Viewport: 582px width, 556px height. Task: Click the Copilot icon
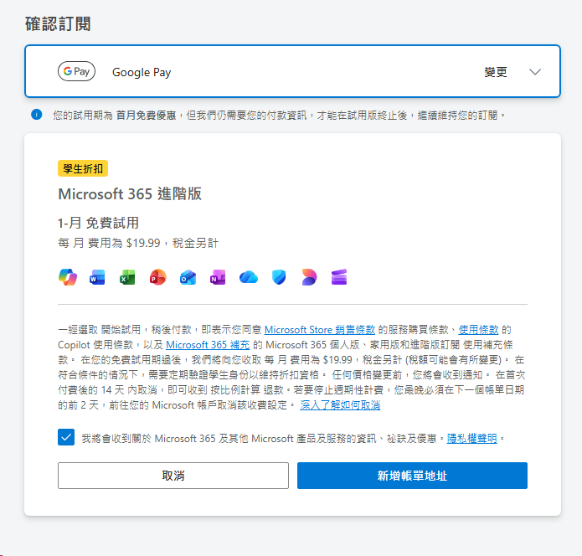coord(67,277)
